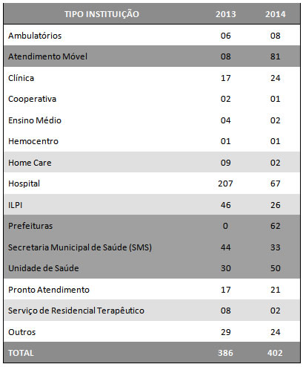Select Secretaria Municipal de Saúde (SMS) row
303x367 pixels.
coord(152,247)
